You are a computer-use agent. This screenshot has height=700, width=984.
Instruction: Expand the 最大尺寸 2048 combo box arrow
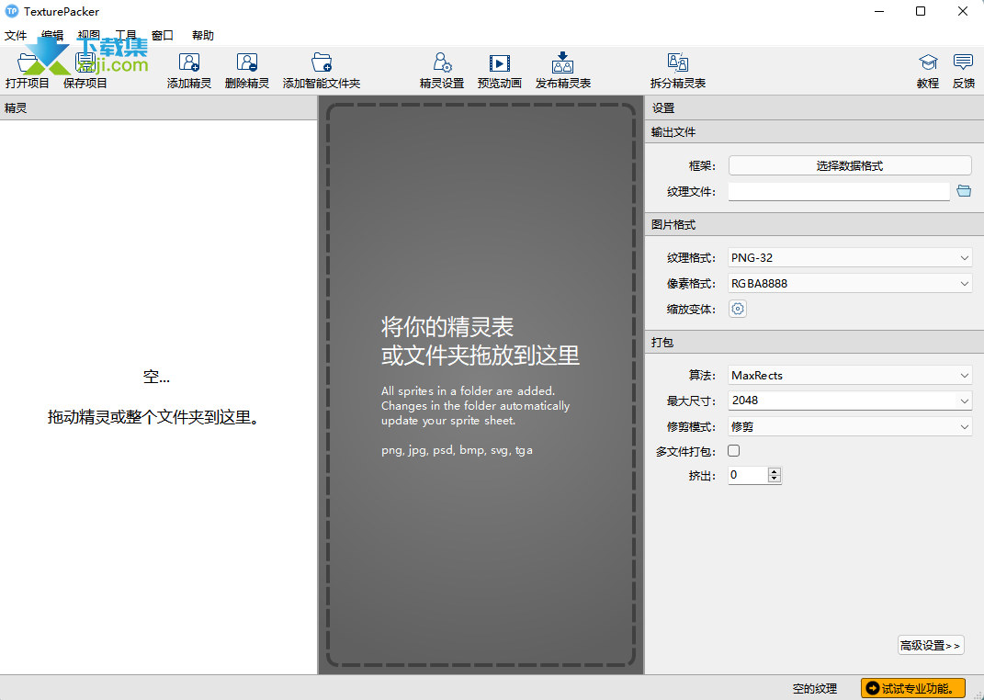[964, 401]
